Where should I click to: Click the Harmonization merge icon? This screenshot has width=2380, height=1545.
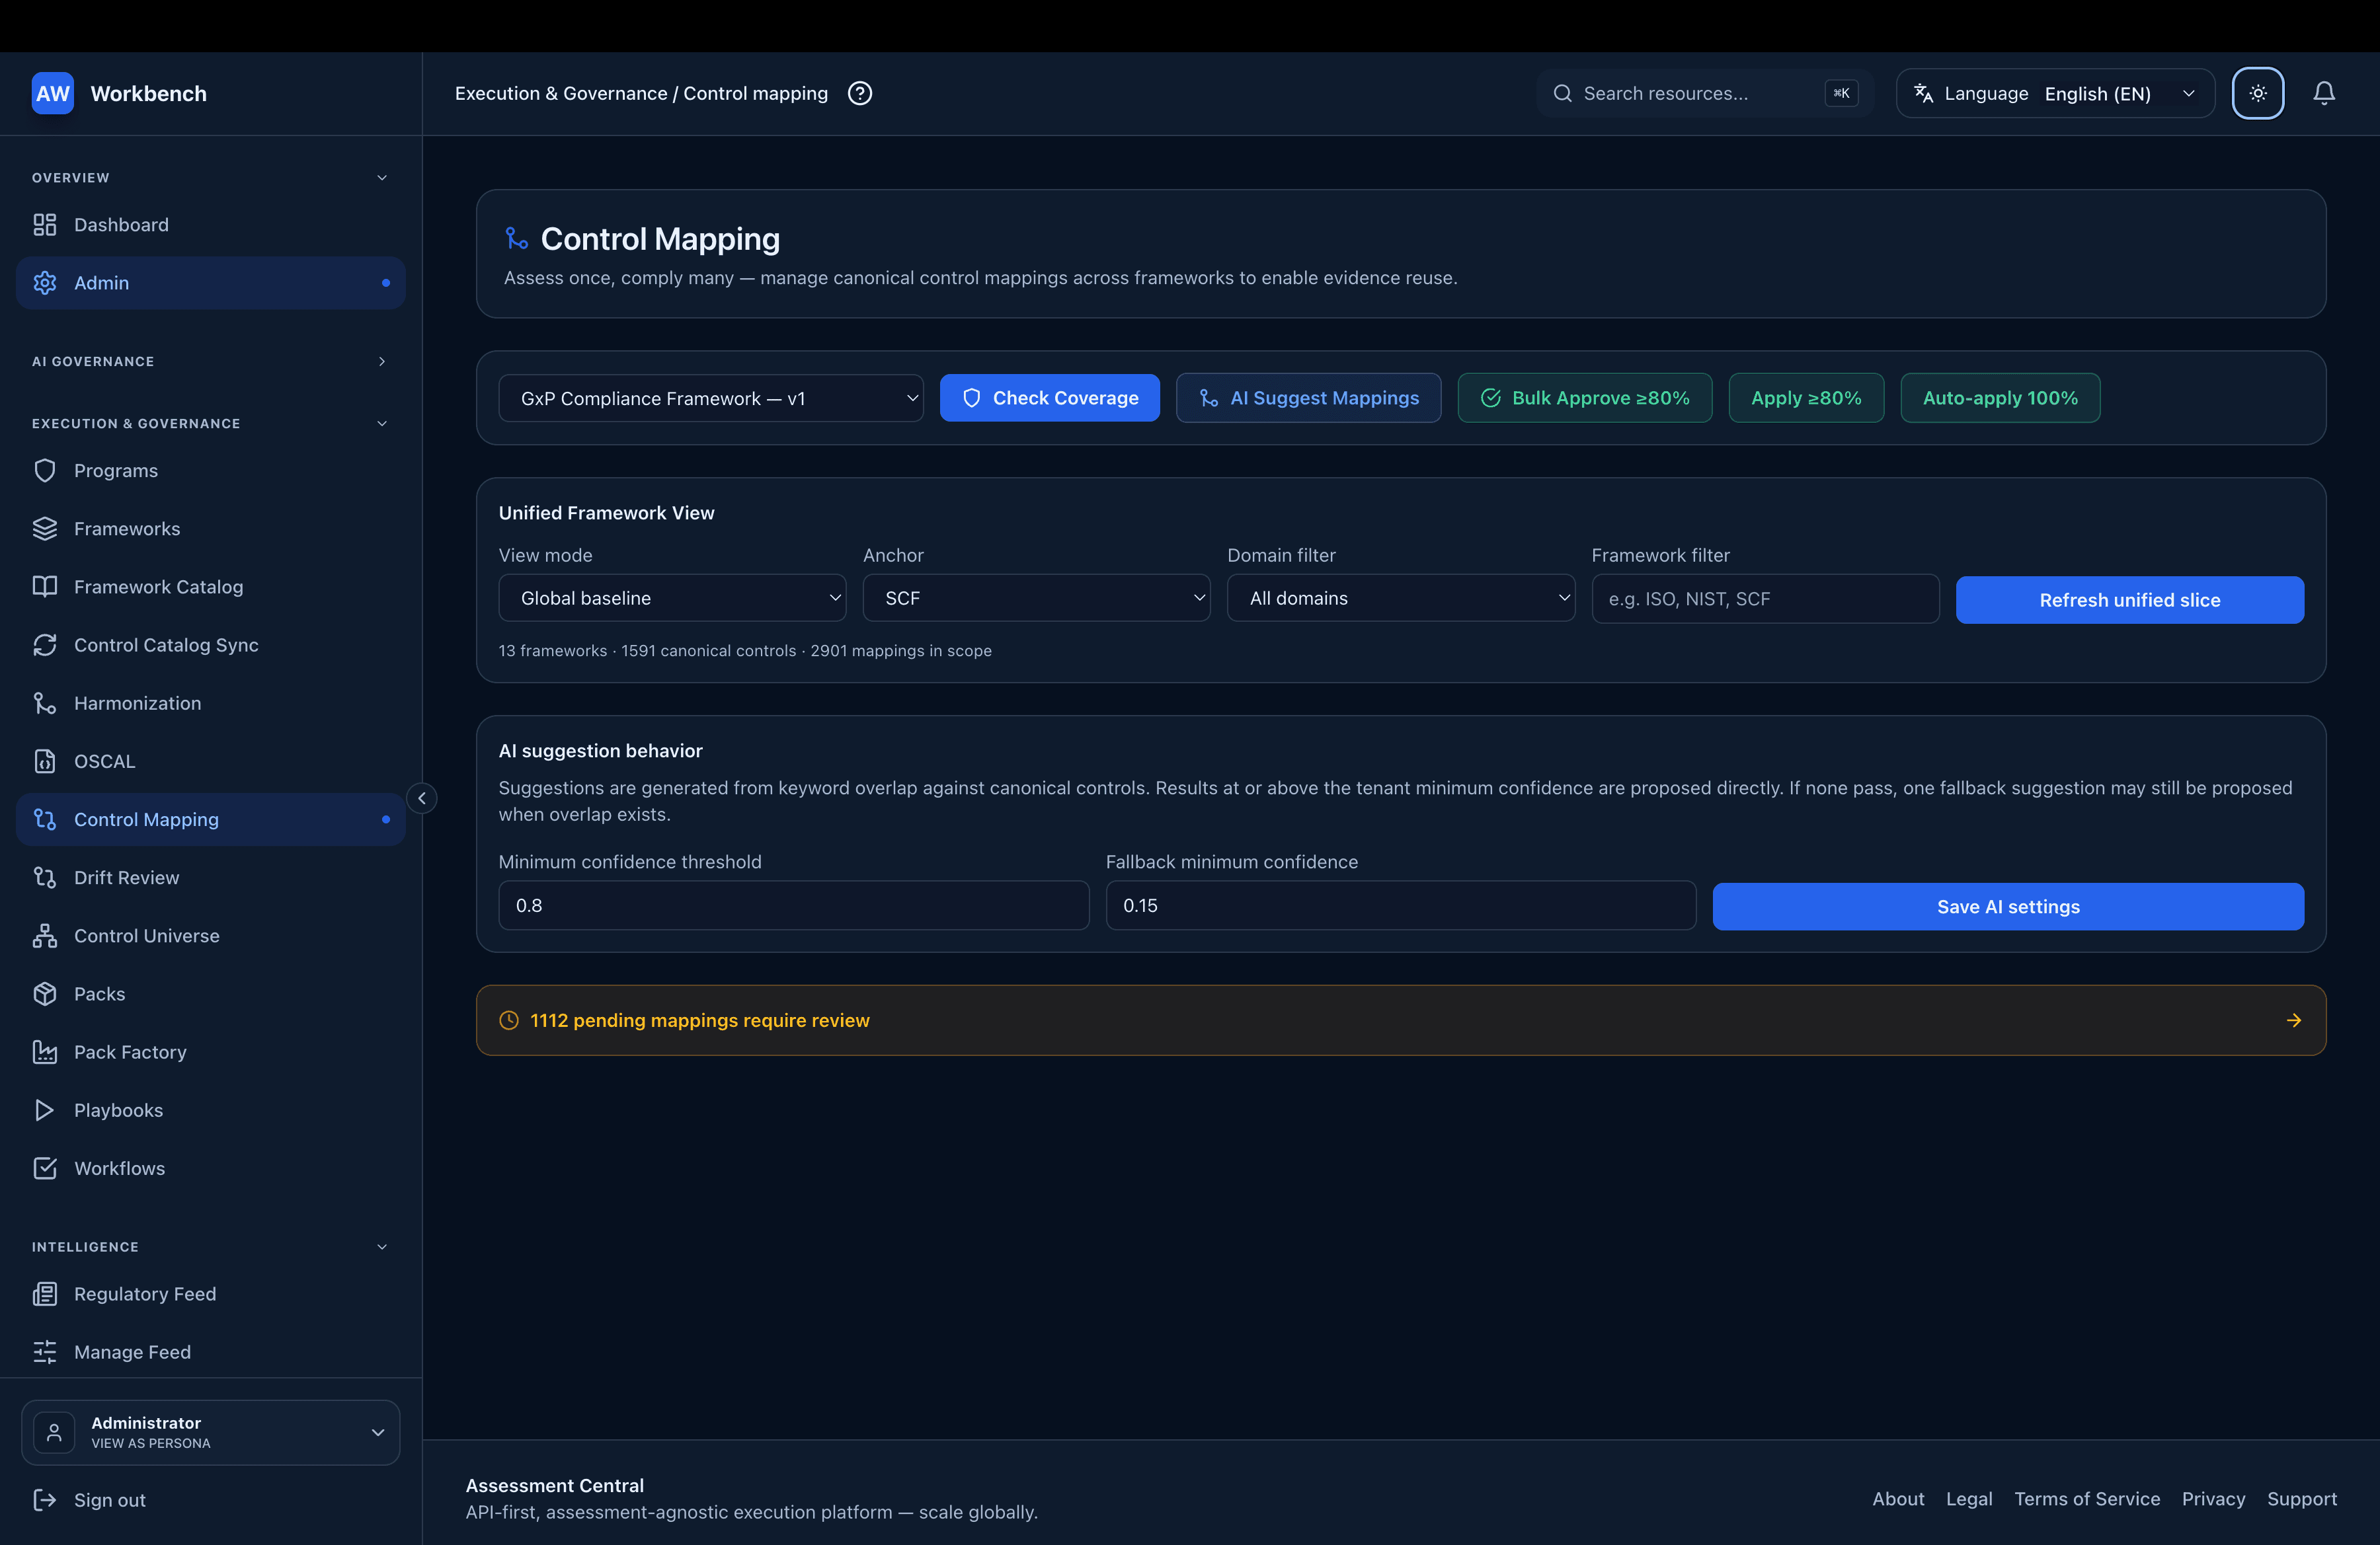pyautogui.click(x=45, y=702)
